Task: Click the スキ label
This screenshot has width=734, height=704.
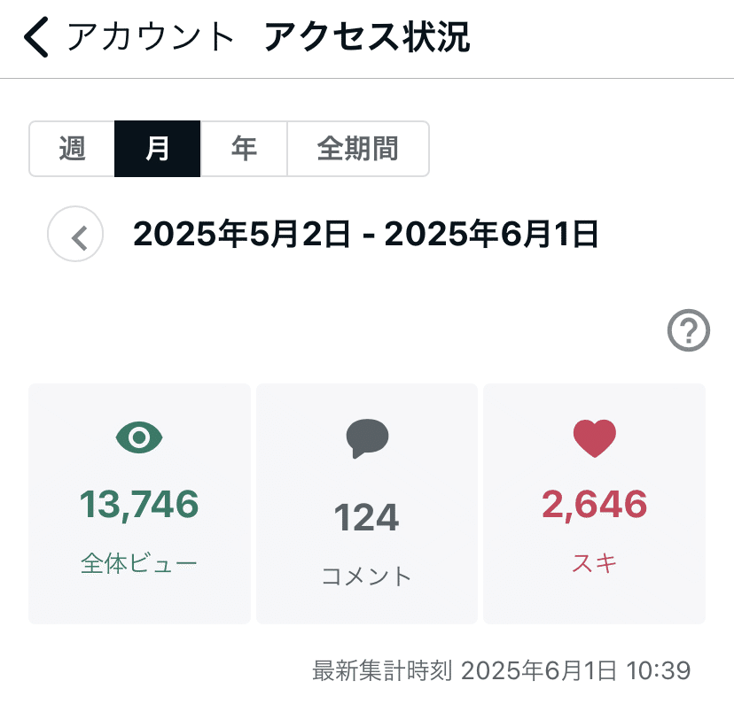Action: [x=594, y=563]
